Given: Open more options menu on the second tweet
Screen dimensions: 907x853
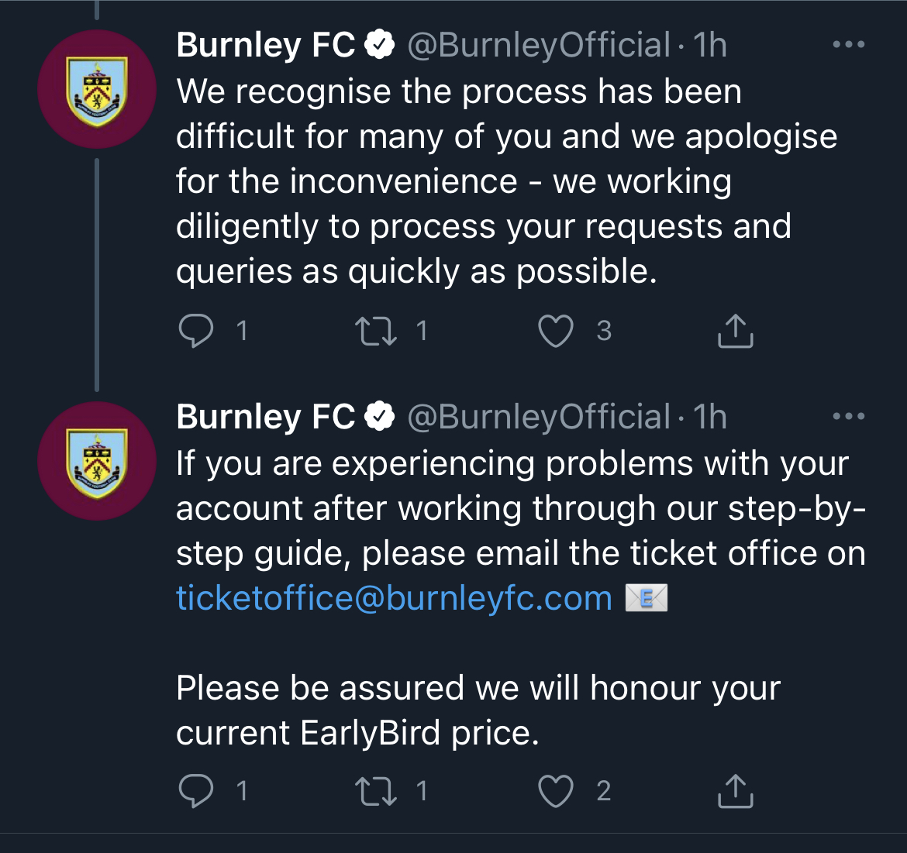Looking at the screenshot, I should 848,417.
